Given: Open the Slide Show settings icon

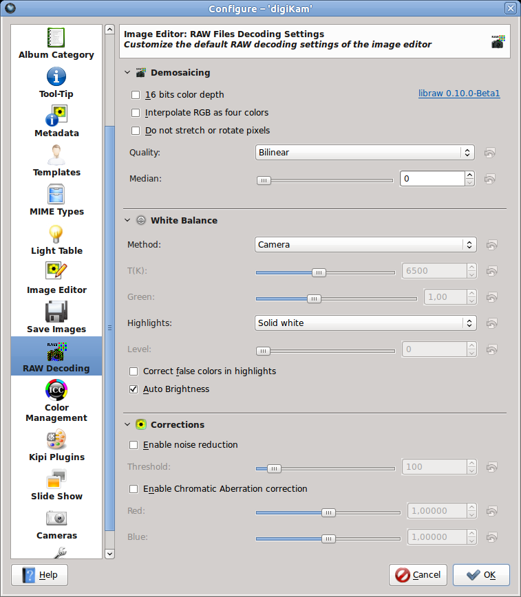Looking at the screenshot, I should pyautogui.click(x=56, y=479).
